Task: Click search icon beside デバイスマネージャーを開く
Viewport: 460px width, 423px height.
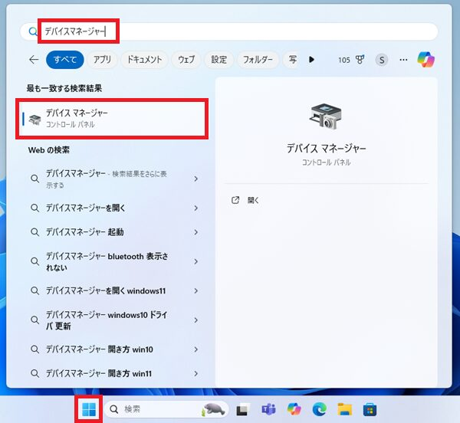Action: tap(35, 208)
